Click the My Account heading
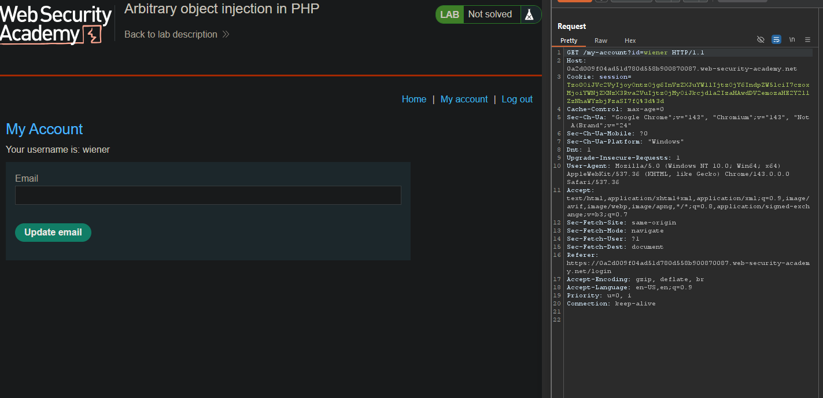 pos(45,129)
